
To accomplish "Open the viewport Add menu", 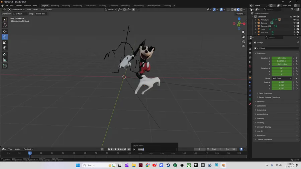I will coord(42,10).
